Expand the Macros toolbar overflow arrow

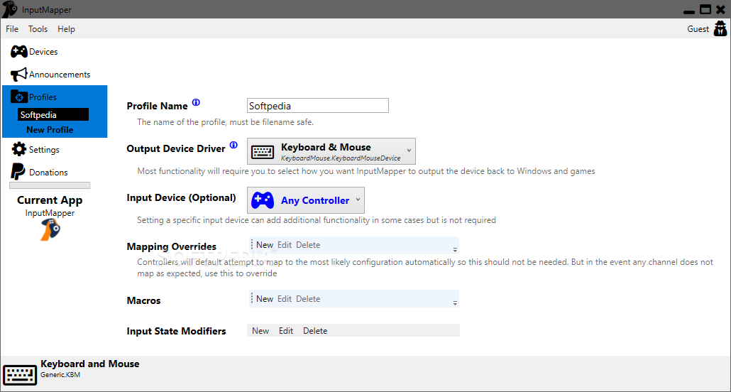[x=455, y=303]
